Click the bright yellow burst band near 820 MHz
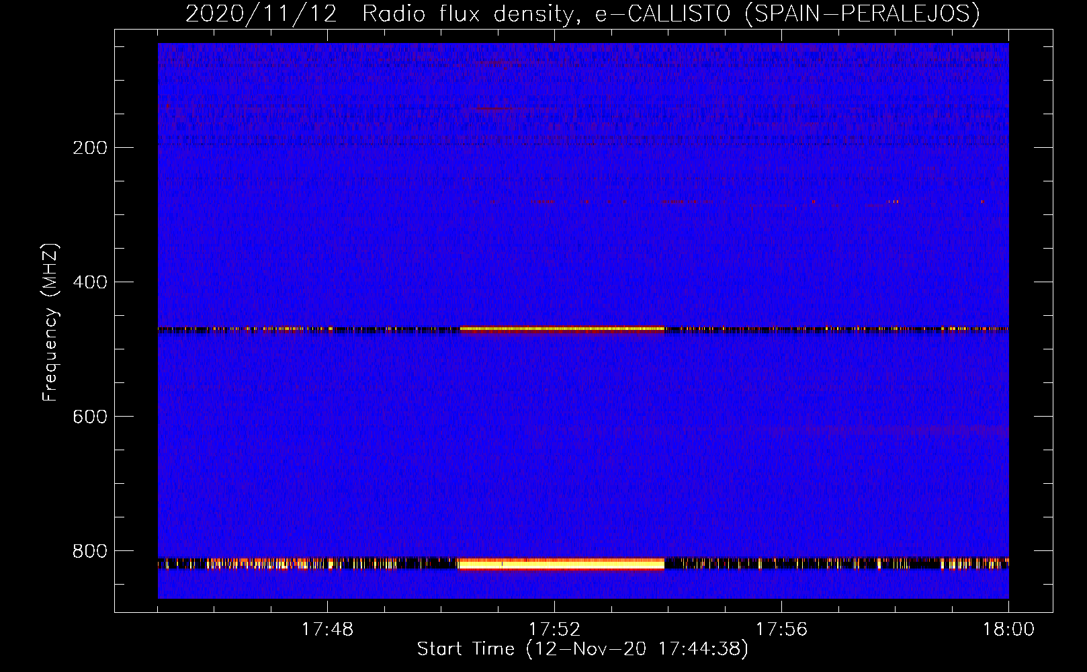The image size is (1087, 672). click(x=561, y=564)
